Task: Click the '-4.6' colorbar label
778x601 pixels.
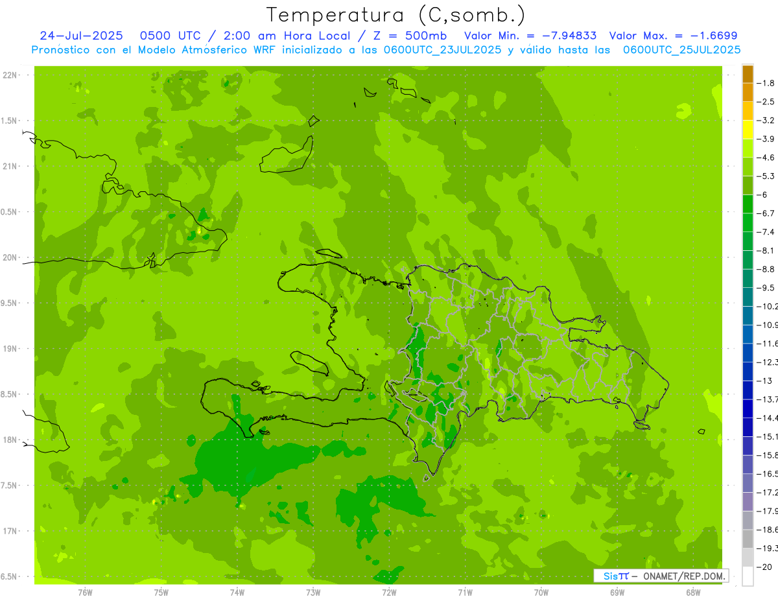Action: point(766,158)
